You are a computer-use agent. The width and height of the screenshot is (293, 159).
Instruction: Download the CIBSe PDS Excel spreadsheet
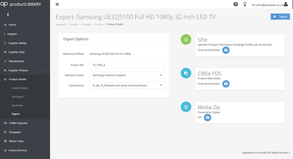226,84
